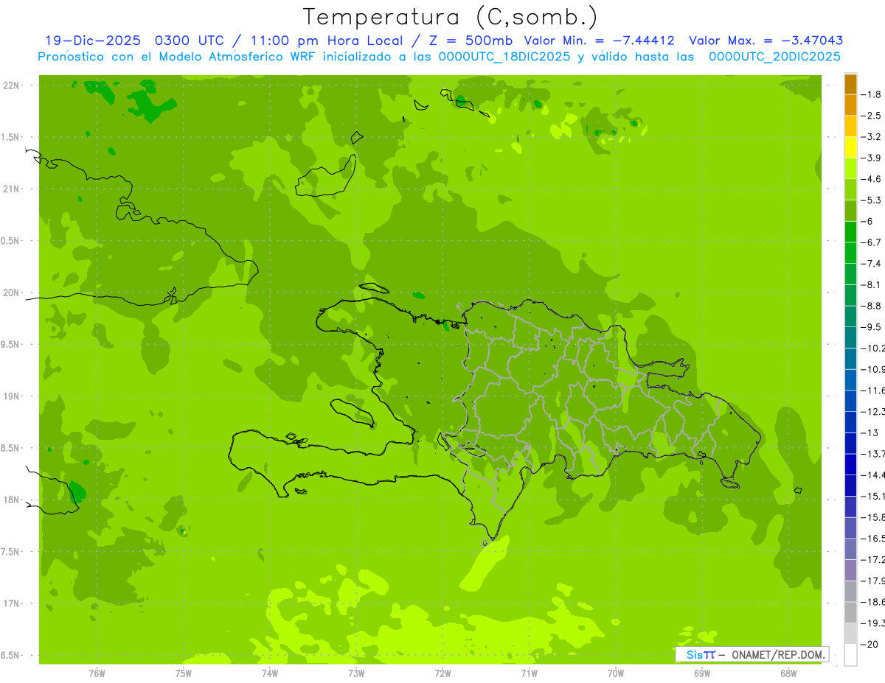885x683 pixels.
Task: Click the -5.3 colorbar value label
Action: pos(871,200)
